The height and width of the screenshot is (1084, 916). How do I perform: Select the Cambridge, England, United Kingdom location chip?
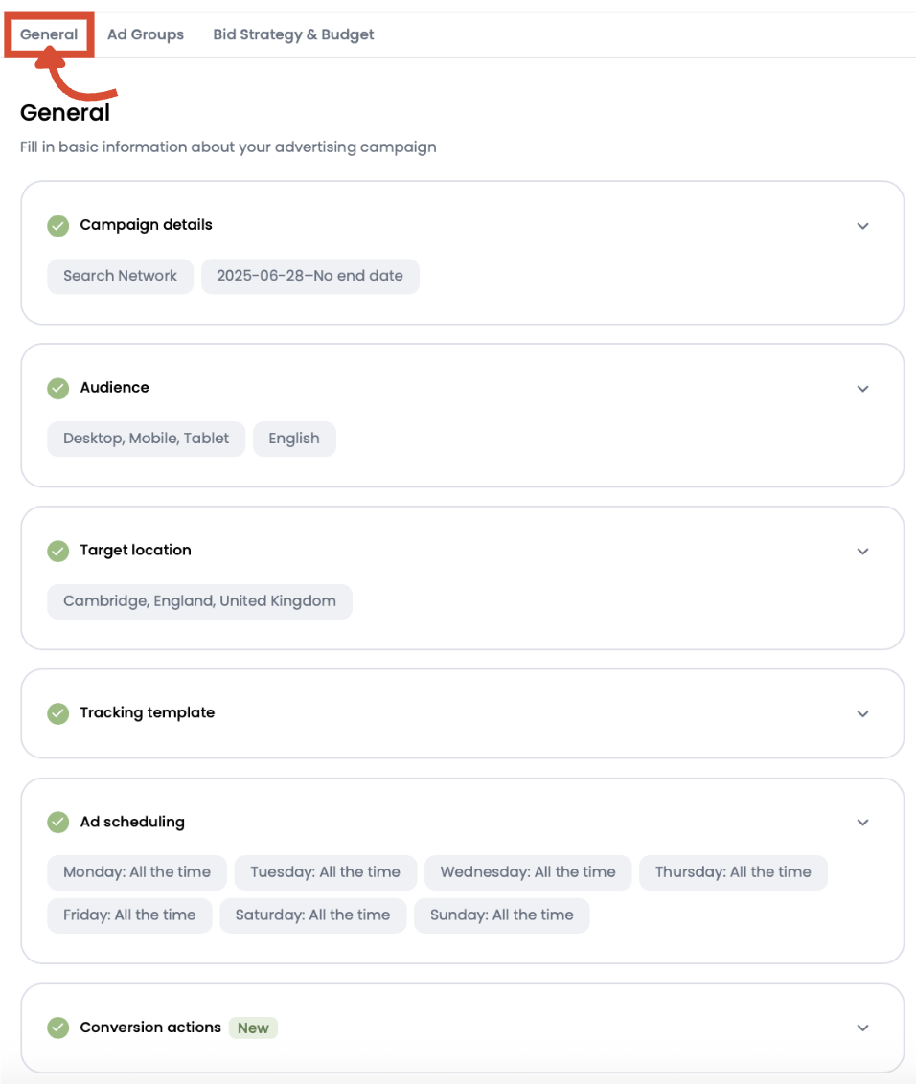199,601
